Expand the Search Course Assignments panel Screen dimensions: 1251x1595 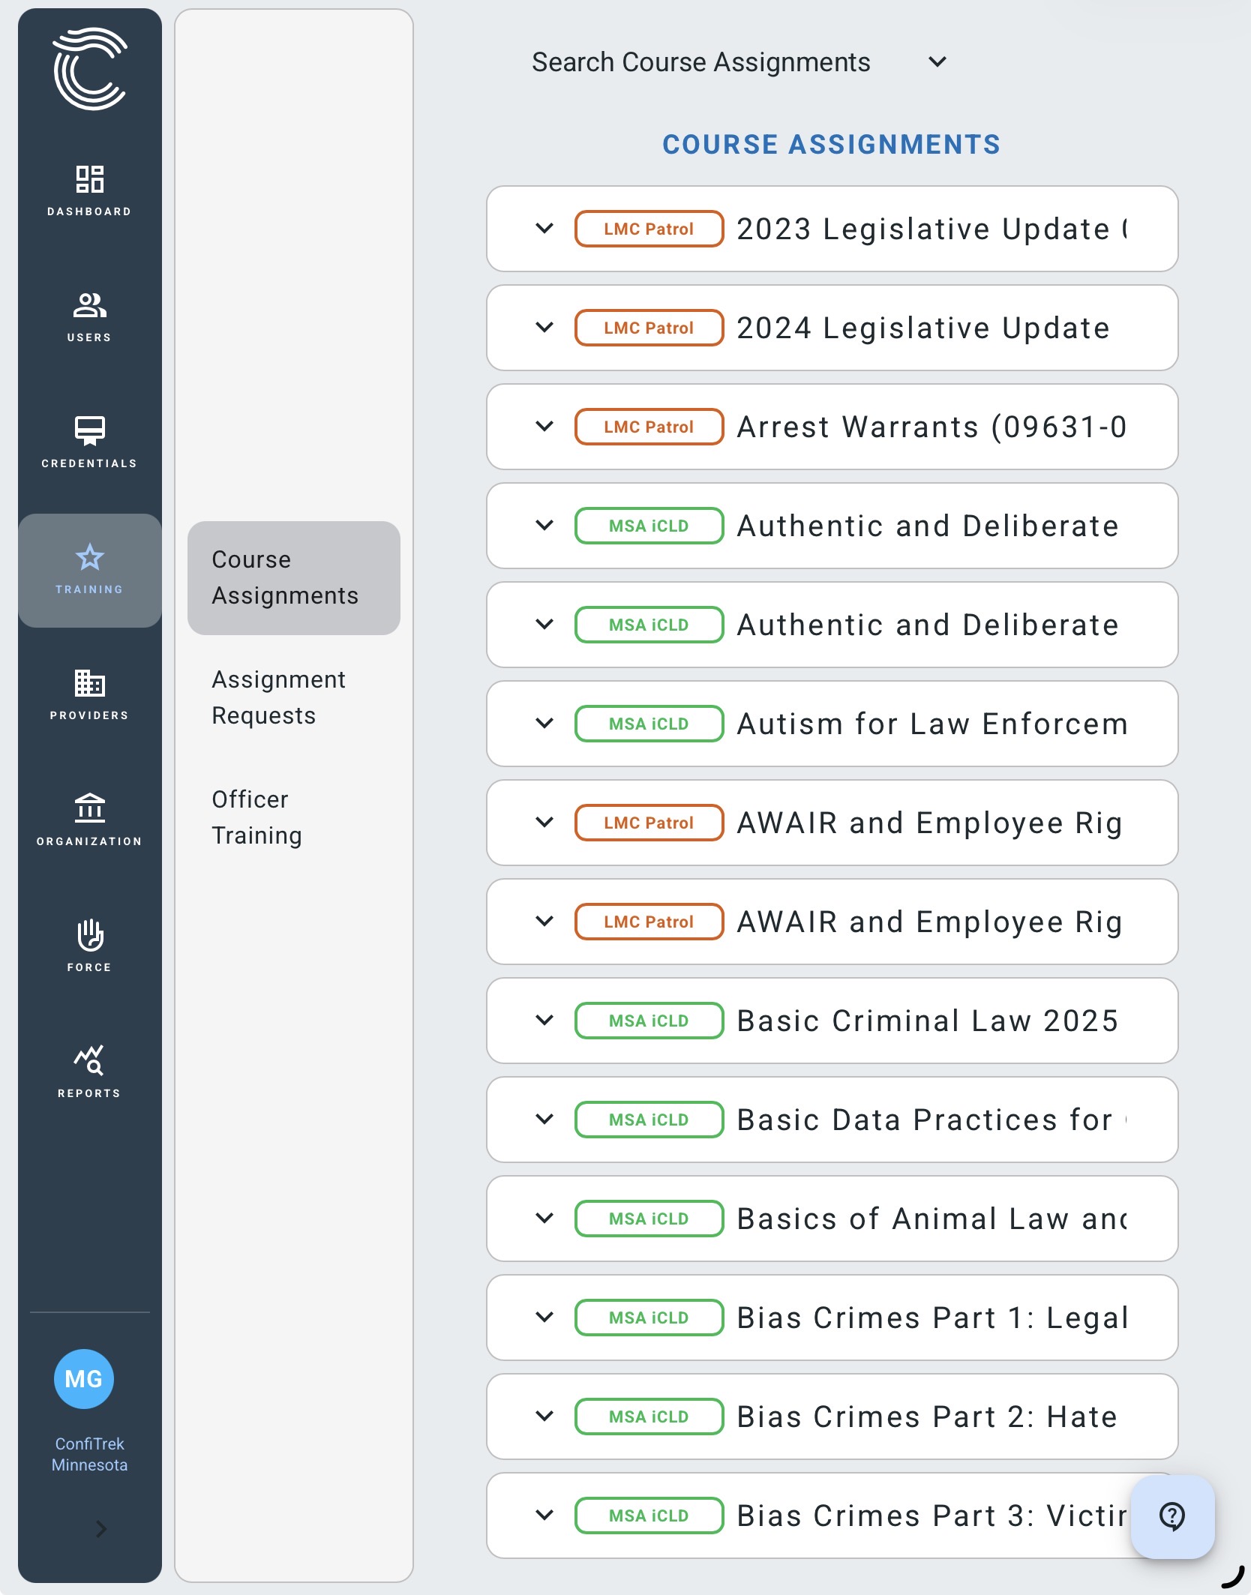click(x=937, y=62)
